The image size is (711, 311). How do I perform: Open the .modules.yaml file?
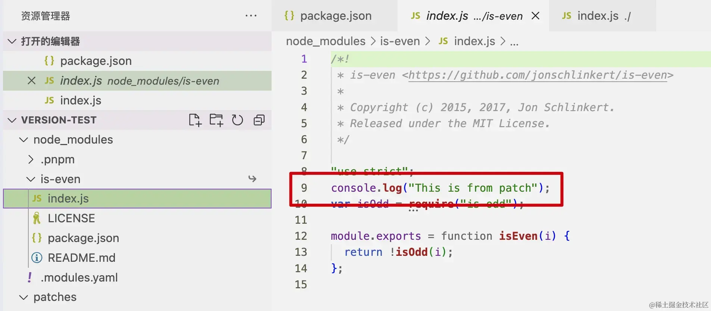click(137, 277)
